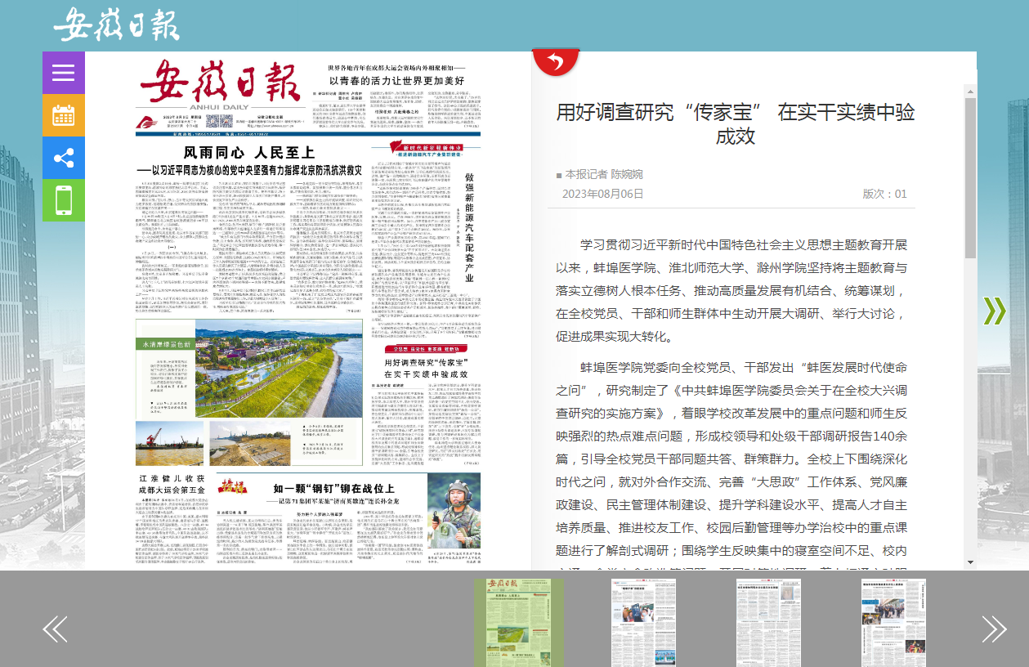Click article scrollbar down arrow
The width and height of the screenshot is (1029, 667).
point(970,562)
